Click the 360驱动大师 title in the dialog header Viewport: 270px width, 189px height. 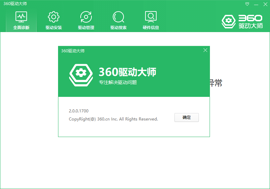[x=73, y=51]
